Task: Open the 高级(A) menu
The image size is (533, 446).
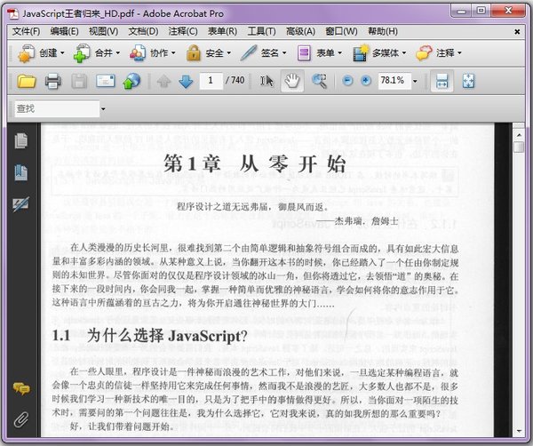Action: [x=300, y=32]
